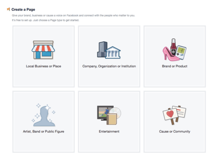Image resolution: width=215 pixels, height=155 pixels.
Task: Select the Brand or Product label
Action: click(x=174, y=66)
